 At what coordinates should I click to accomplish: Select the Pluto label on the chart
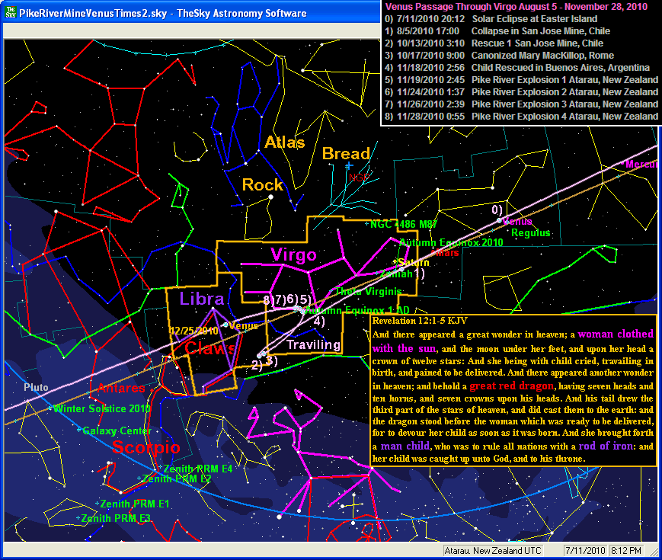coord(37,388)
